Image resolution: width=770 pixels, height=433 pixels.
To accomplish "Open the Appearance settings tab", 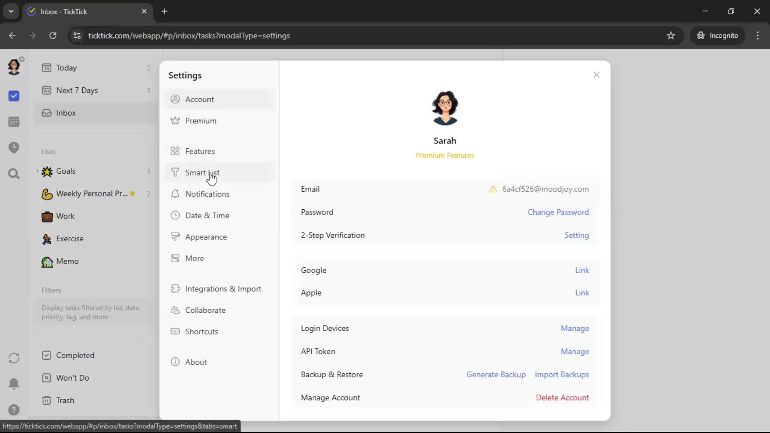I will pos(206,237).
